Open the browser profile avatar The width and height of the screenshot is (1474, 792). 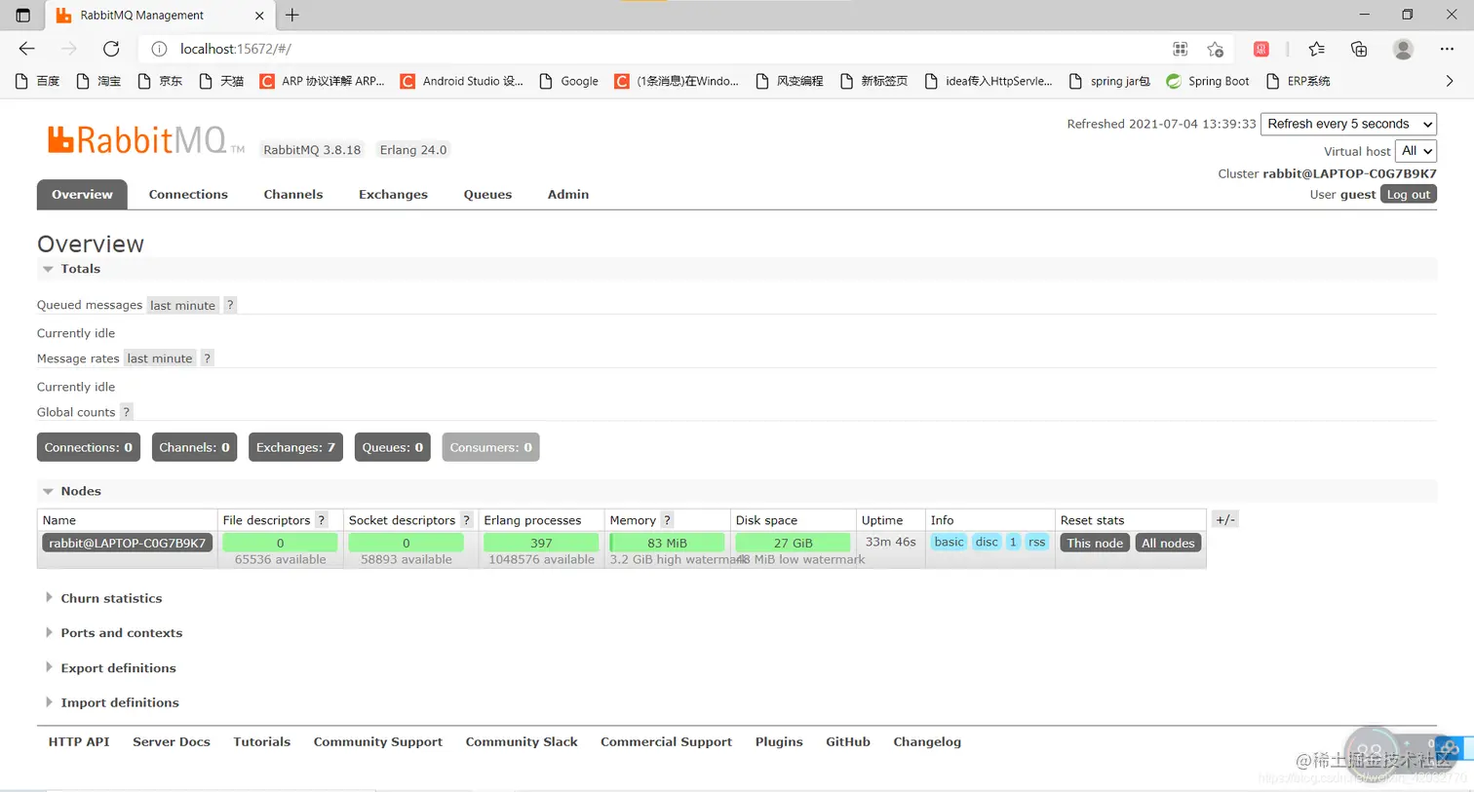click(1403, 49)
